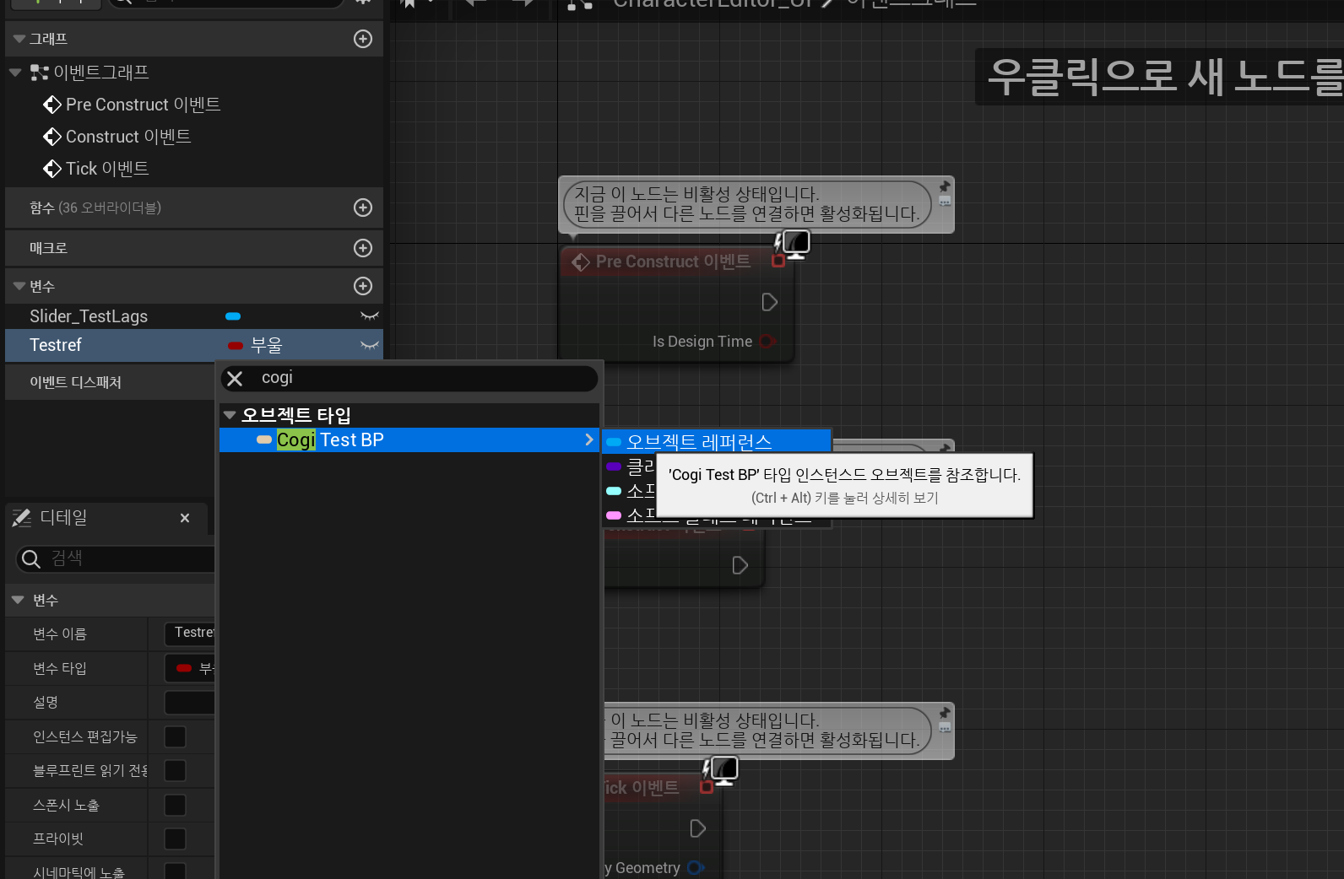The image size is (1344, 879).
Task: Click the Tick 이벤트 node title
Action: click(642, 788)
